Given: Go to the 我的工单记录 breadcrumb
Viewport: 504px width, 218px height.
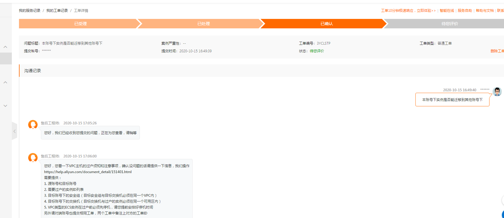Looking at the screenshot, I should 57,11.
